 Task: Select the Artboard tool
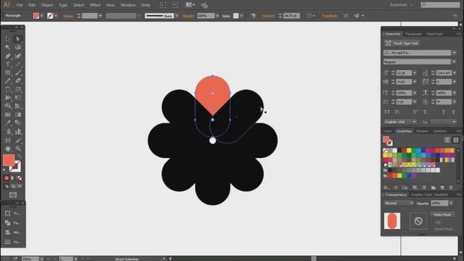coord(8,140)
